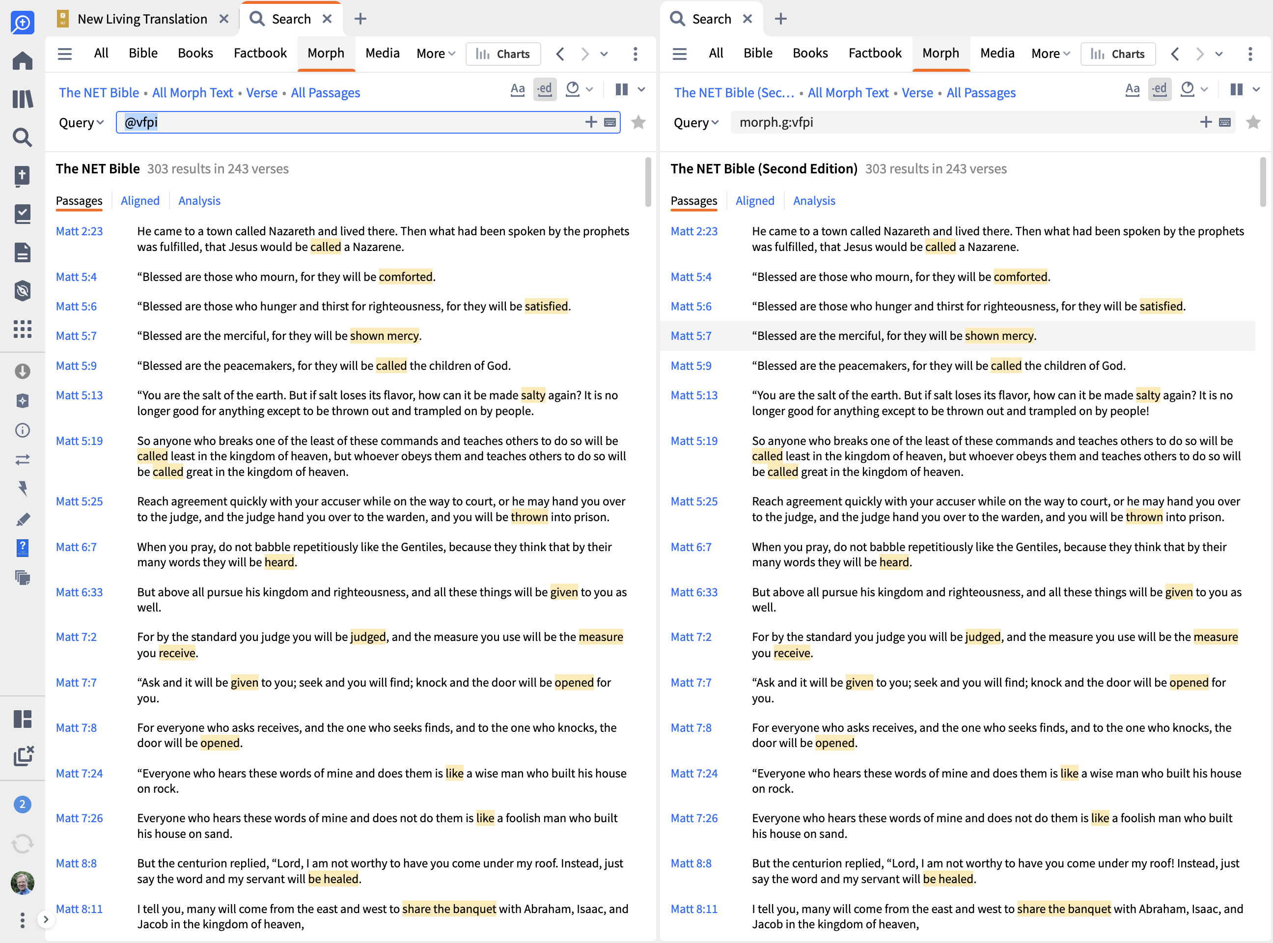Open Charts in the left panel
The height and width of the screenshot is (943, 1273).
[x=503, y=54]
